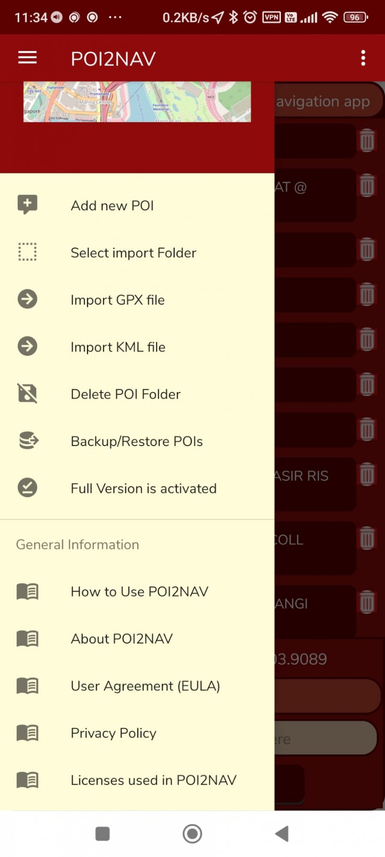Tap the arrow icon beside Import GPX file
The image size is (385, 857).
point(27,299)
